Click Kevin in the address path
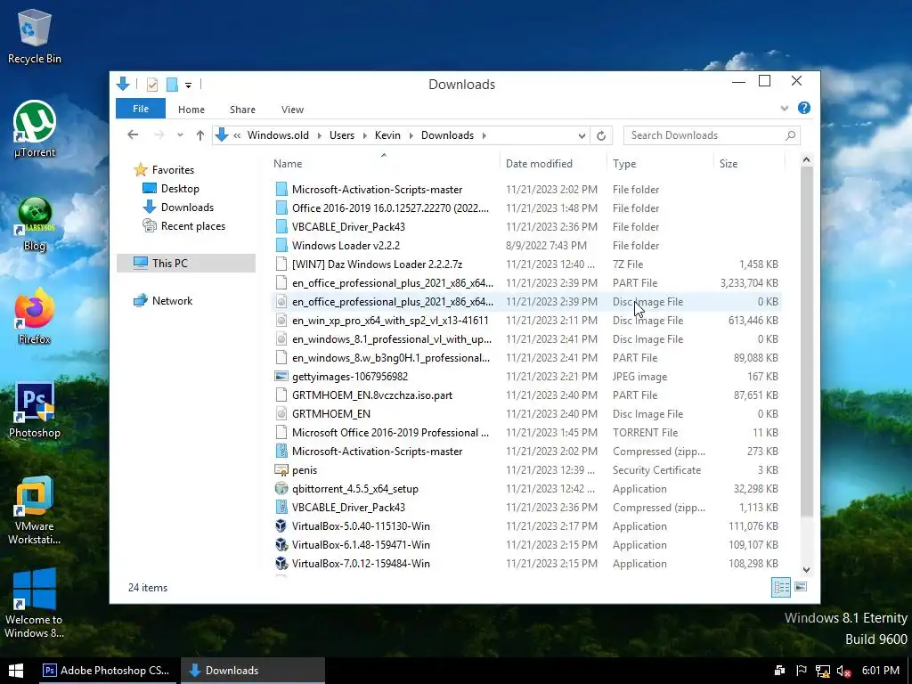Viewport: 912px width, 684px height. (387, 135)
